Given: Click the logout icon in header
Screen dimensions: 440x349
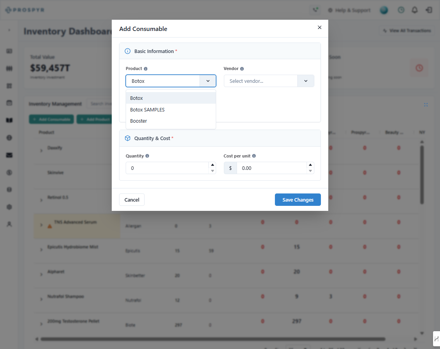Looking at the screenshot, I should (429, 10).
